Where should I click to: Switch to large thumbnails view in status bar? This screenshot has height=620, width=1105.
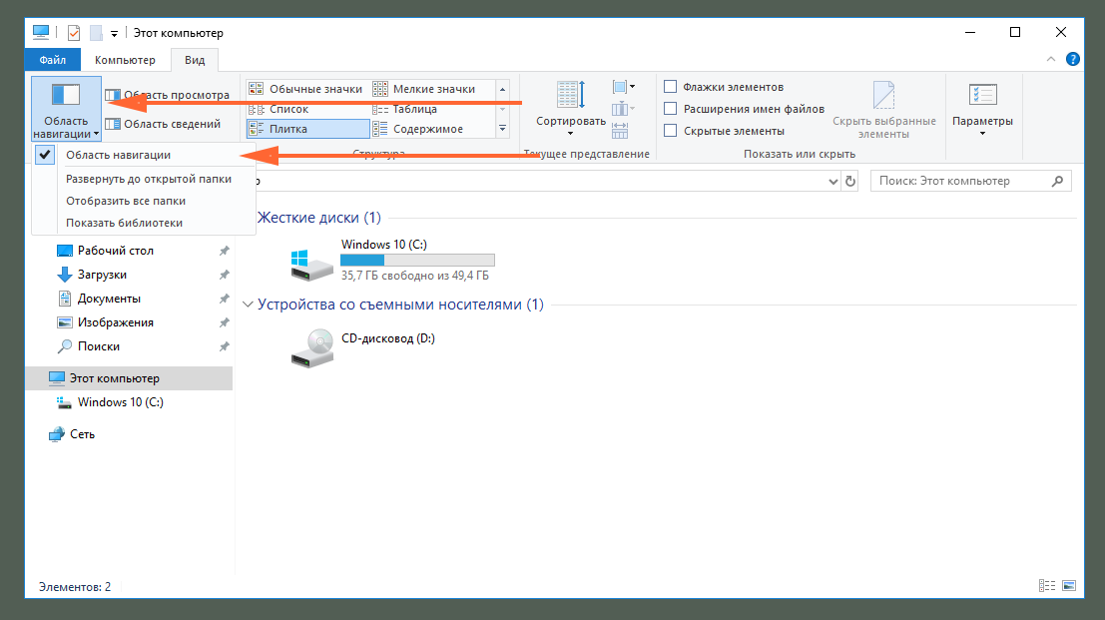click(x=1069, y=585)
